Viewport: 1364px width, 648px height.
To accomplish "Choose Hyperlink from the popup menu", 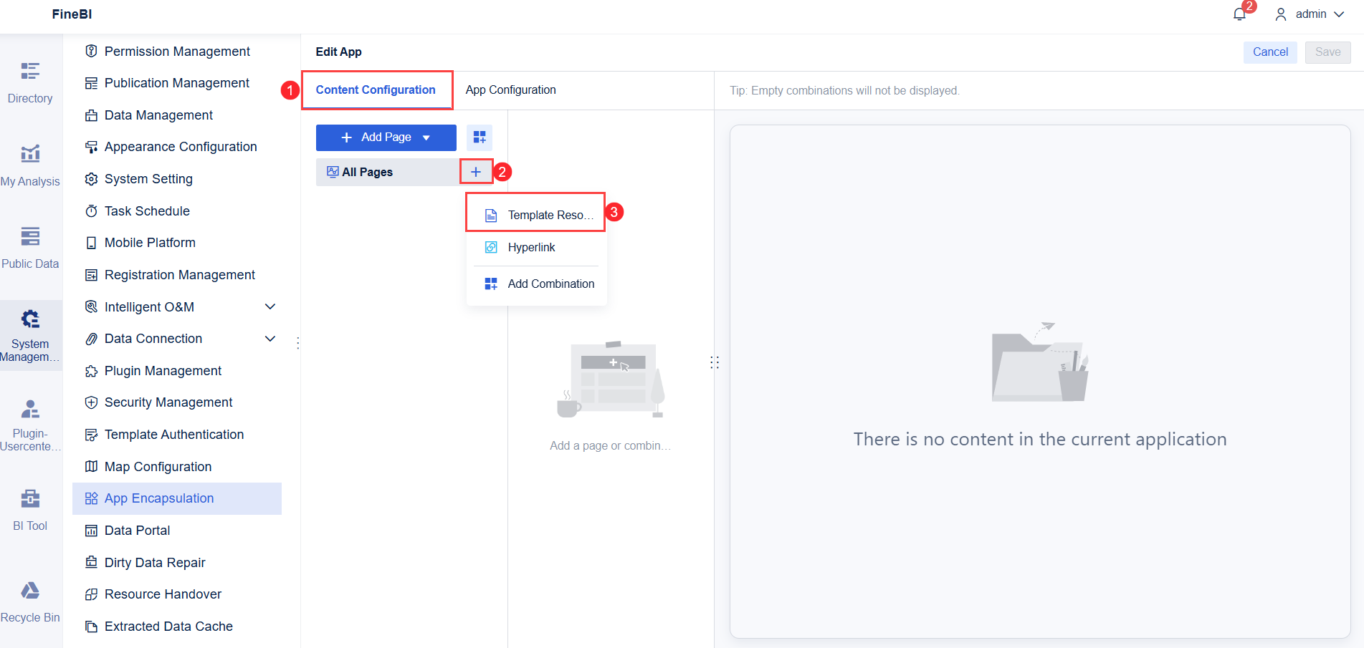I will pyautogui.click(x=535, y=247).
